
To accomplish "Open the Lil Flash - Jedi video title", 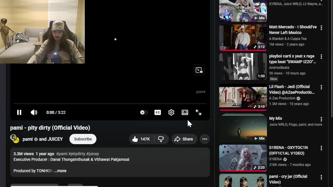I will coord(292,89).
